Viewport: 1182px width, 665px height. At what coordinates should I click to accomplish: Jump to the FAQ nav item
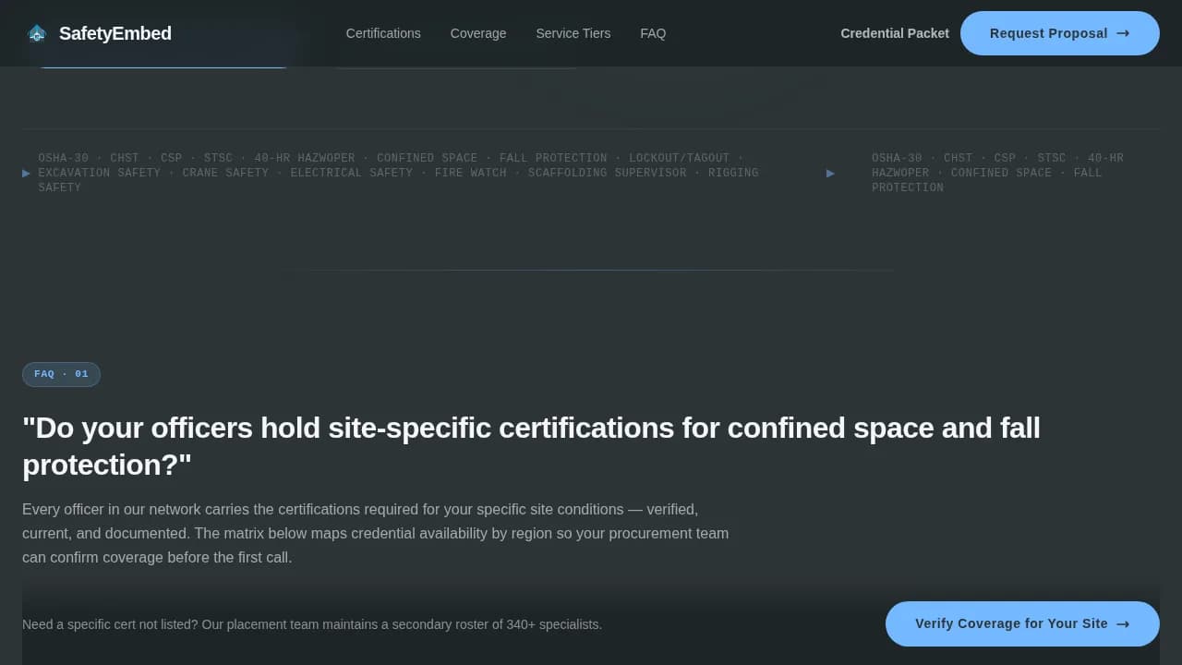tap(653, 33)
